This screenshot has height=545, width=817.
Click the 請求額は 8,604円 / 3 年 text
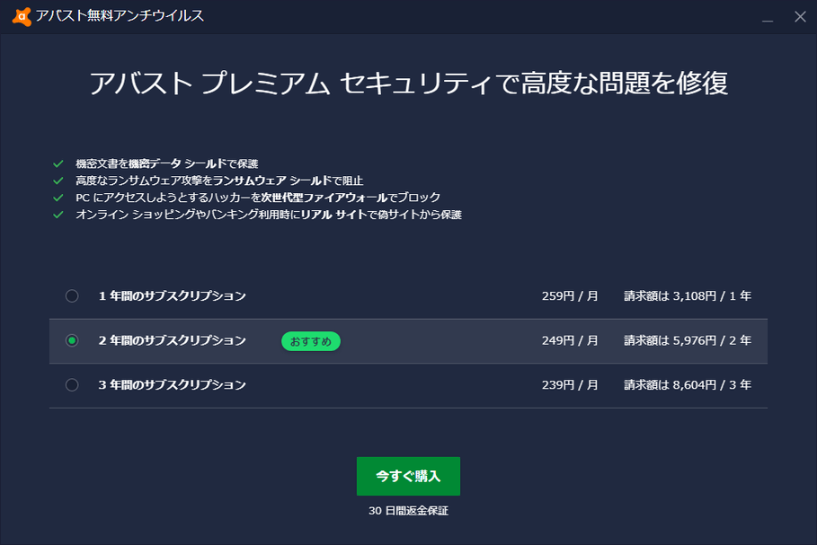coord(688,385)
